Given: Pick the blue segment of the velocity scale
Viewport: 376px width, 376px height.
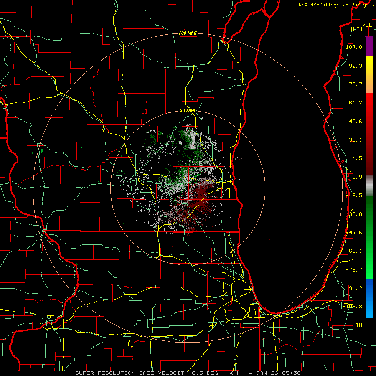Looking at the screenshot, I should 369,298.
